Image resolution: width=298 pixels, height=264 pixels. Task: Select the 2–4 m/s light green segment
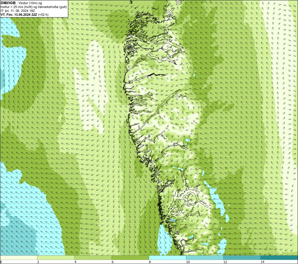[x=56, y=257]
